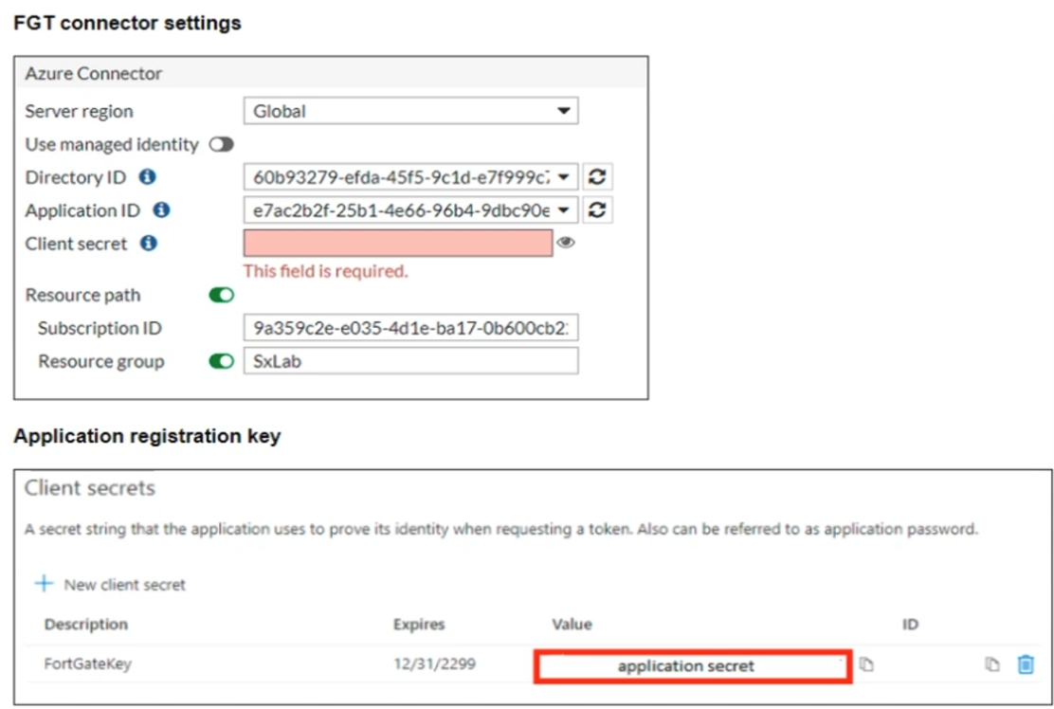Screen dimensions: 1054x709
Task: Open the Server region dropdown
Action: (410, 112)
